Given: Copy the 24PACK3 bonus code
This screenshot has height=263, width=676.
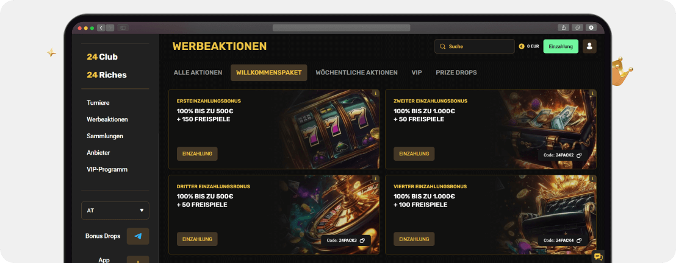Looking at the screenshot, I should (362, 240).
